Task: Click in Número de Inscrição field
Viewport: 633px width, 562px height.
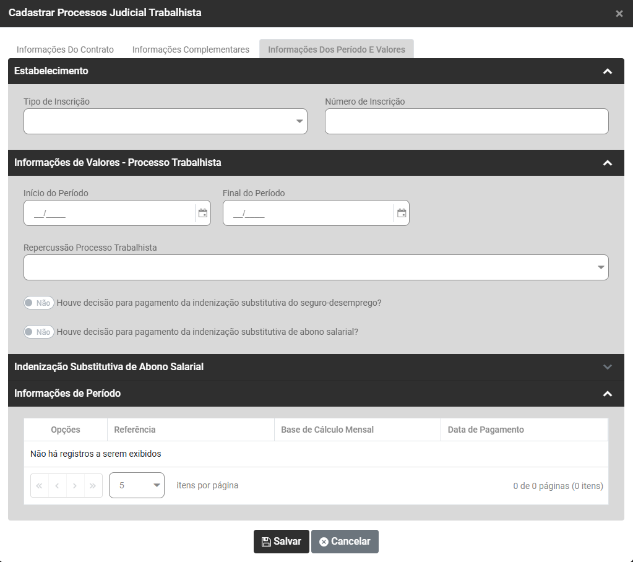Action: 467,121
